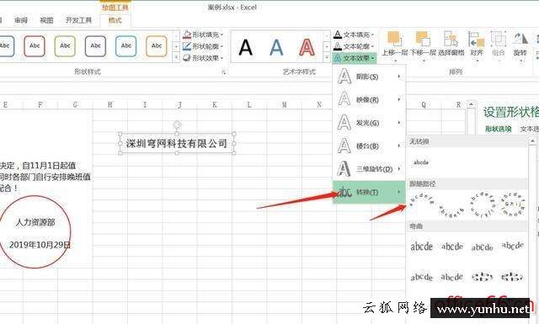Expand the shape styles gallery more arrow
Viewport: 539px width, 324px height.
[x=176, y=57]
